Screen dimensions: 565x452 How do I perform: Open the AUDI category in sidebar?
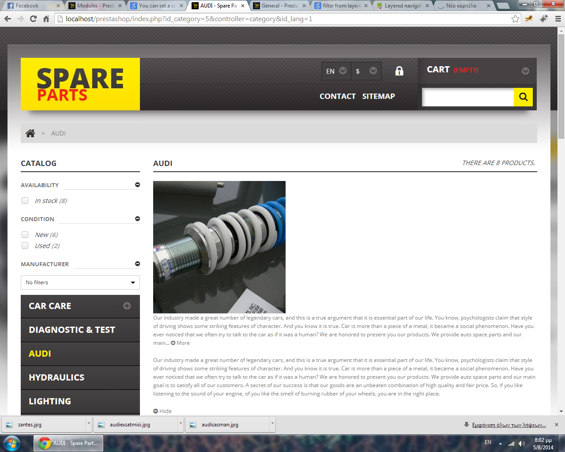click(80, 354)
